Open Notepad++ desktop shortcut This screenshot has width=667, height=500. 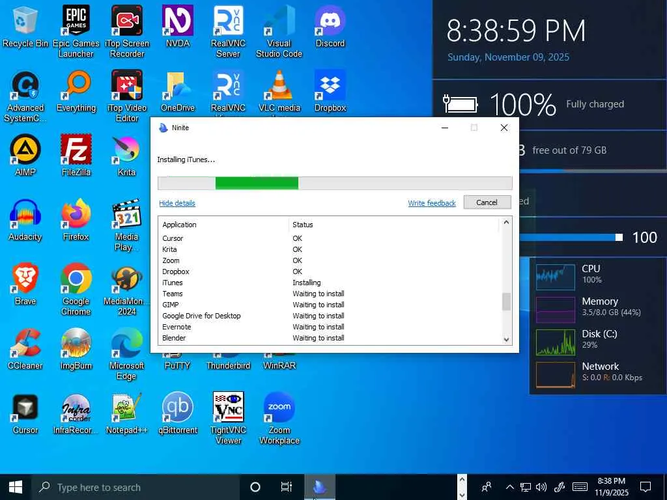127,413
